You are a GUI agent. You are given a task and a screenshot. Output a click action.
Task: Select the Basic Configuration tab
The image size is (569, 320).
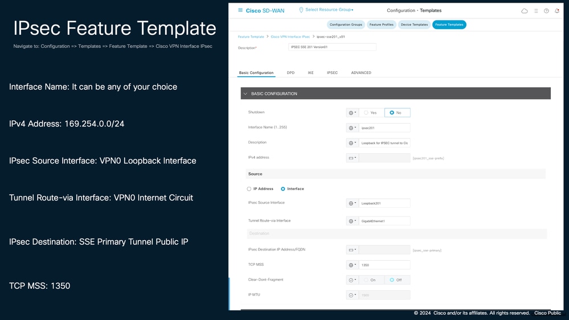(256, 72)
